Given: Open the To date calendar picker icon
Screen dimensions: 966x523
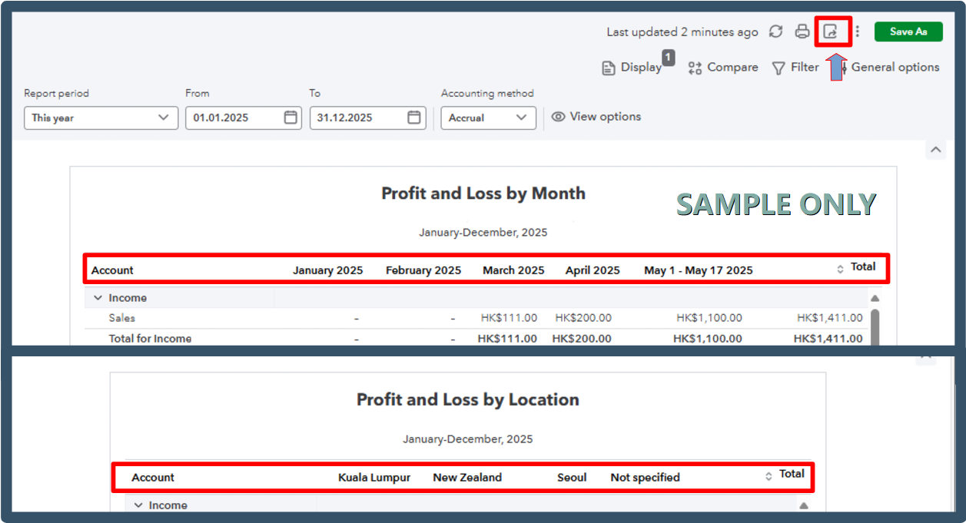Looking at the screenshot, I should (414, 118).
